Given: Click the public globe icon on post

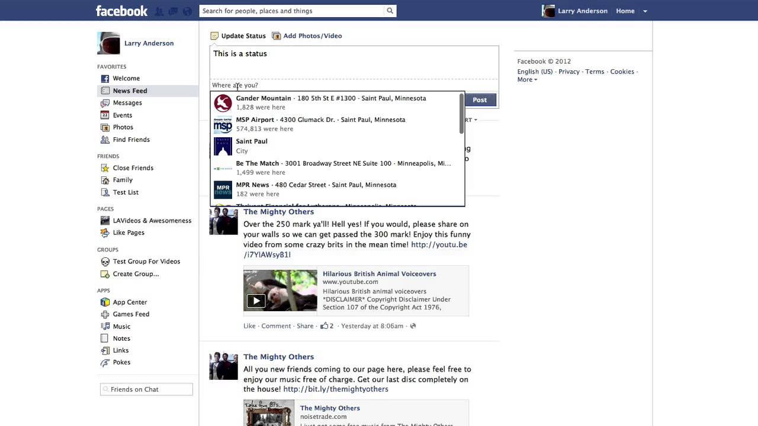Looking at the screenshot, I should pyautogui.click(x=413, y=326).
